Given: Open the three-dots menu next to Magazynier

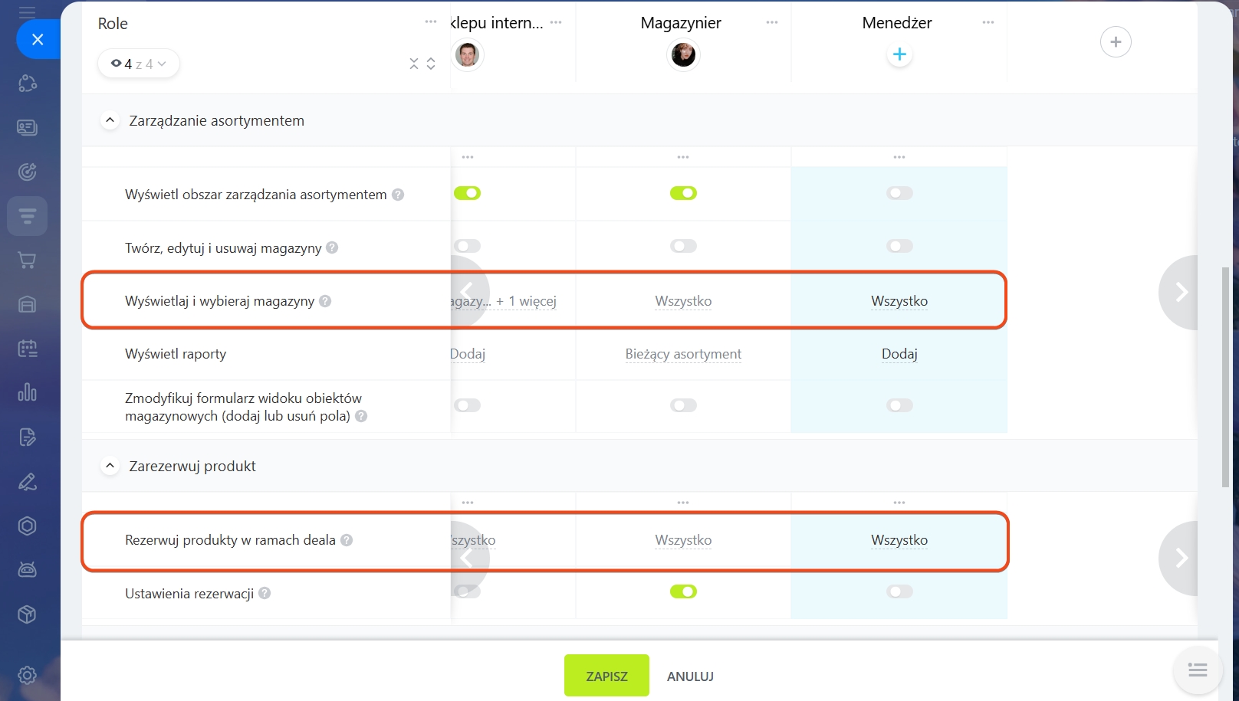Looking at the screenshot, I should pyautogui.click(x=771, y=22).
